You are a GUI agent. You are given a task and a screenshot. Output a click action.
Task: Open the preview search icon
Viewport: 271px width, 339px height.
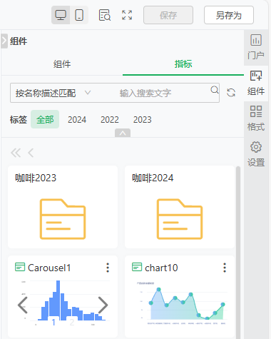(105, 15)
